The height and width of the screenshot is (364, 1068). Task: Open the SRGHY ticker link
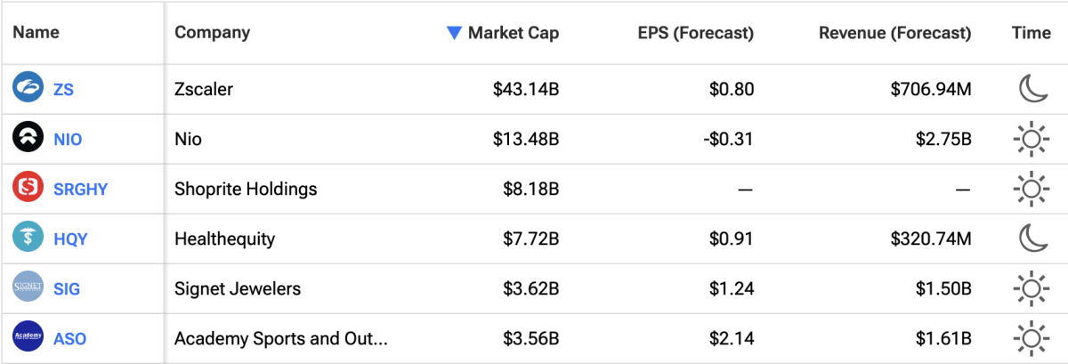click(x=80, y=190)
